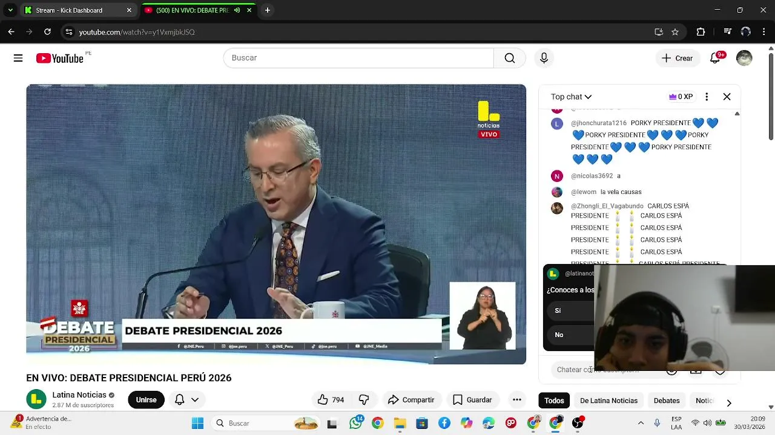Open the Chrome profile icon
Screen dimensions: 775x435
coord(746,32)
